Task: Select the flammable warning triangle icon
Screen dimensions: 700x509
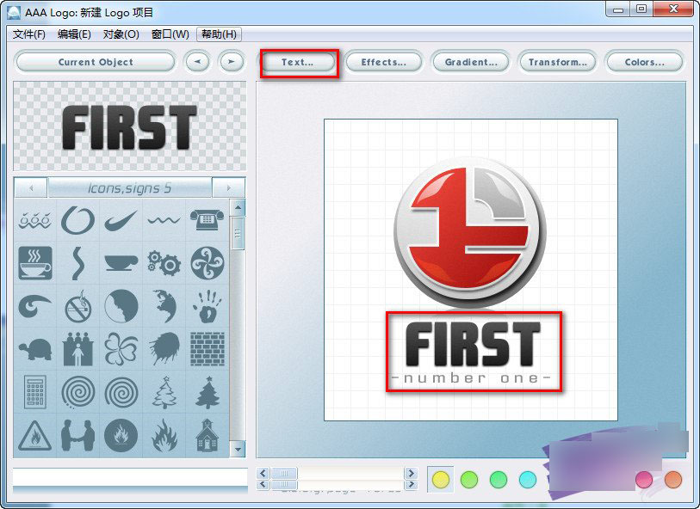Action: click(34, 435)
